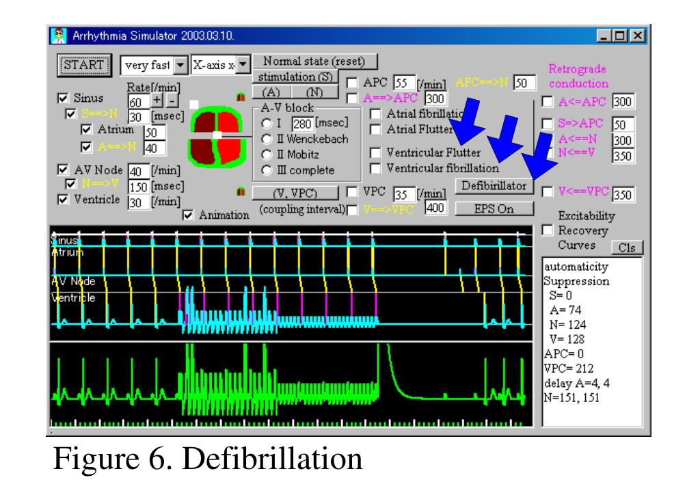
Task: Enable the V==>VPC coupling checkbox
Action: pos(352,210)
